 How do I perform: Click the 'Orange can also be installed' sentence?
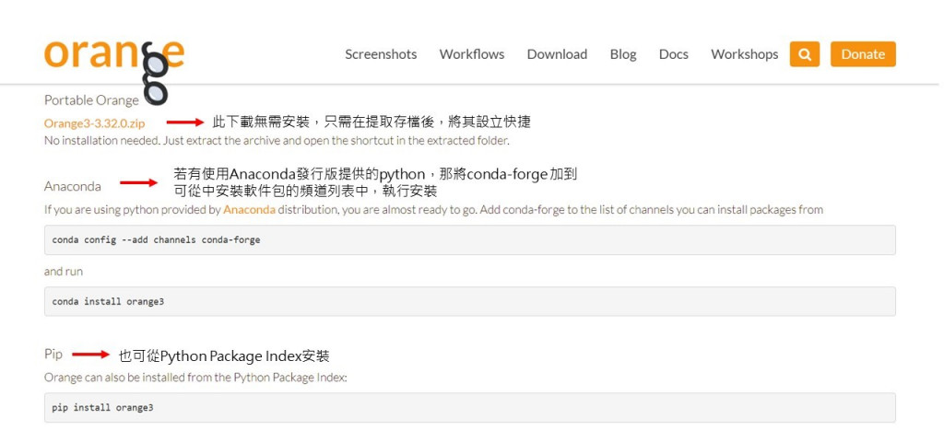pos(195,379)
